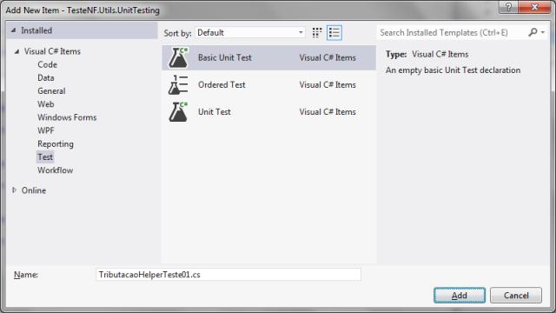Select the Ordered Test flask icon
This screenshot has height=313, width=556.
click(178, 85)
